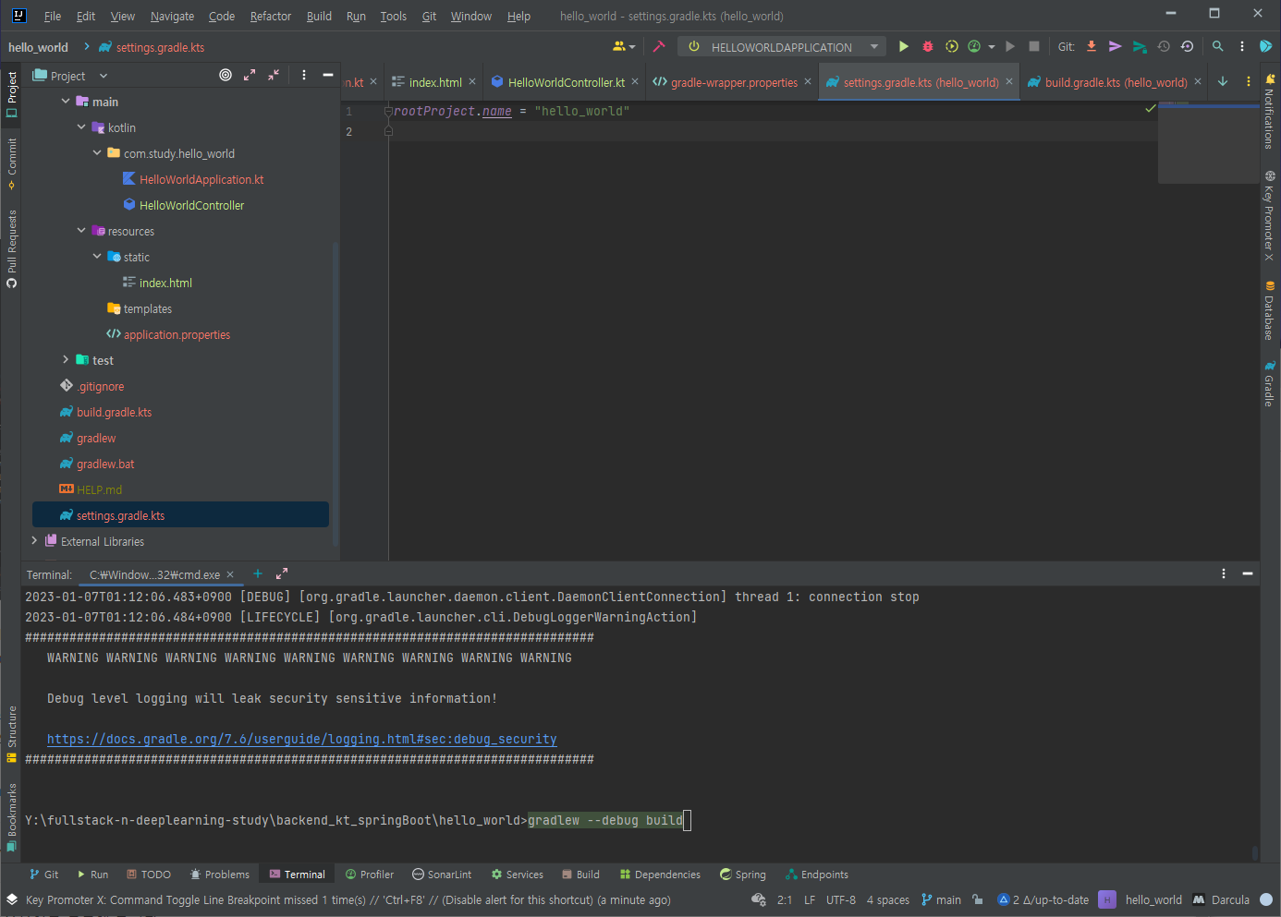The width and height of the screenshot is (1281, 917).
Task: Open Database side panel
Action: point(1270,311)
